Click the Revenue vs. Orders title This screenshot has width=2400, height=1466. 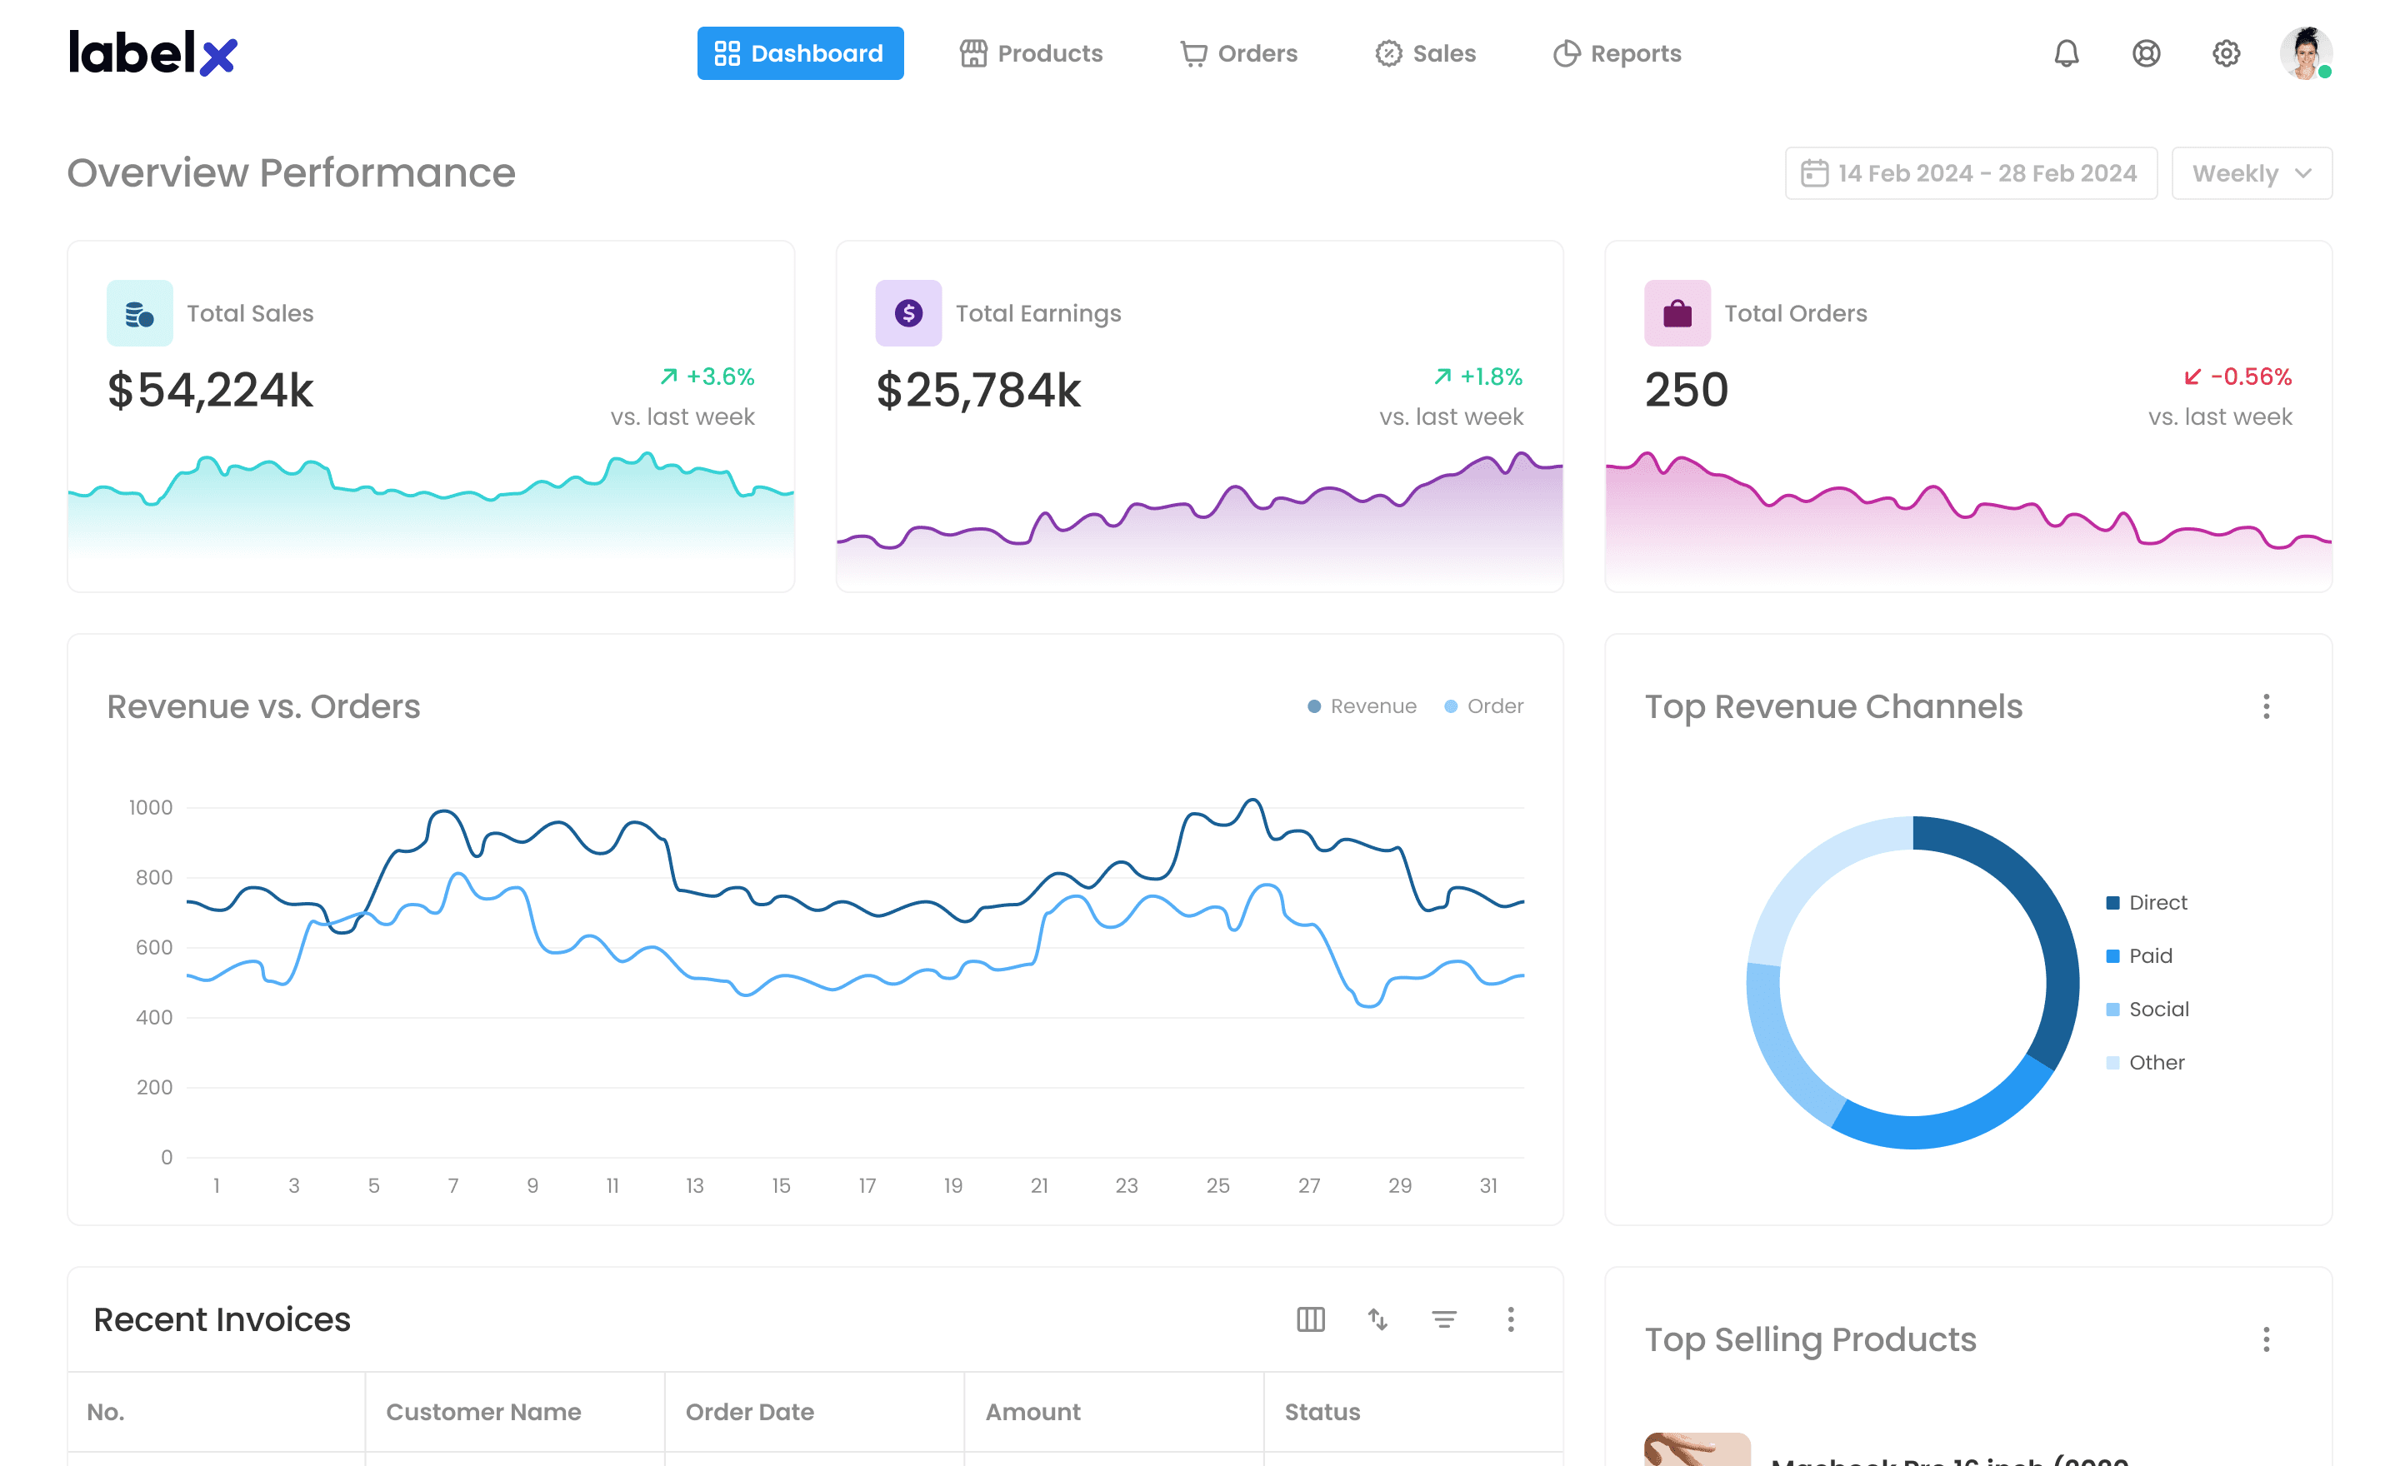point(264,706)
